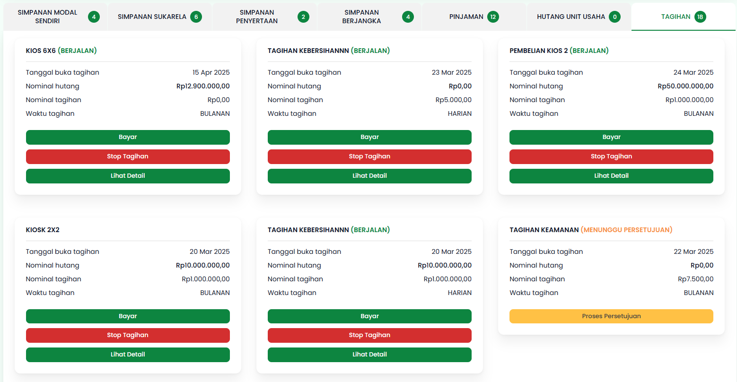The height and width of the screenshot is (382, 737).
Task: Open Lihat Detail for Kiosk 2x2
Action: click(x=128, y=355)
